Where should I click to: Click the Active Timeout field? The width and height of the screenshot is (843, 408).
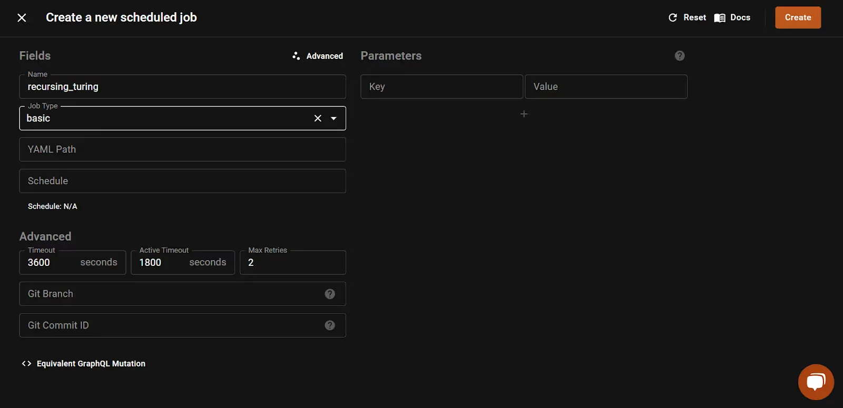coord(183,263)
